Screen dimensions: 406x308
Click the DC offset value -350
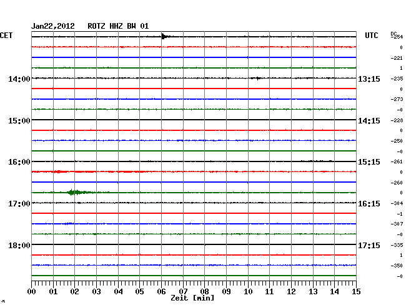pos(397,266)
